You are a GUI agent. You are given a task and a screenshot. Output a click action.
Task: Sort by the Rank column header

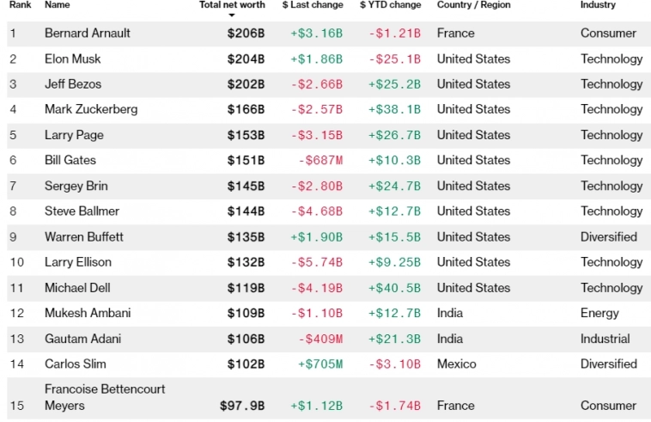tap(21, 5)
